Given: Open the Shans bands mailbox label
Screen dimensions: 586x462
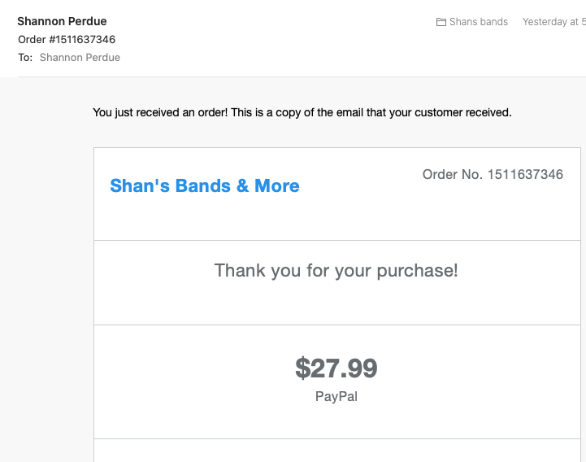Looking at the screenshot, I should pos(478,22).
